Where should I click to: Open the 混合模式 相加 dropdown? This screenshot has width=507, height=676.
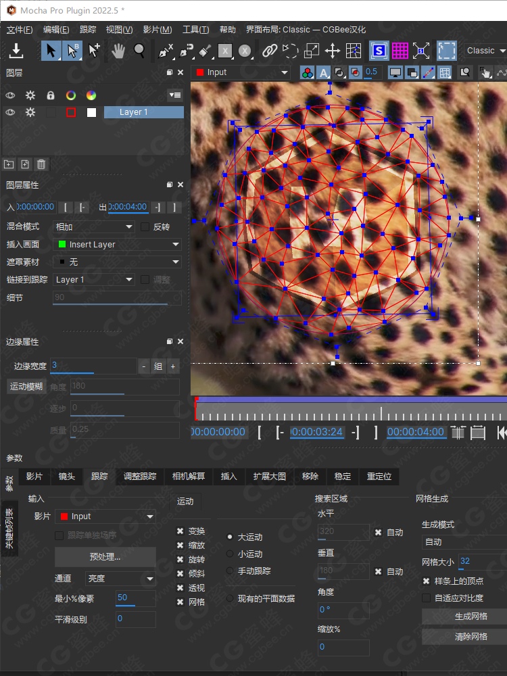click(93, 226)
